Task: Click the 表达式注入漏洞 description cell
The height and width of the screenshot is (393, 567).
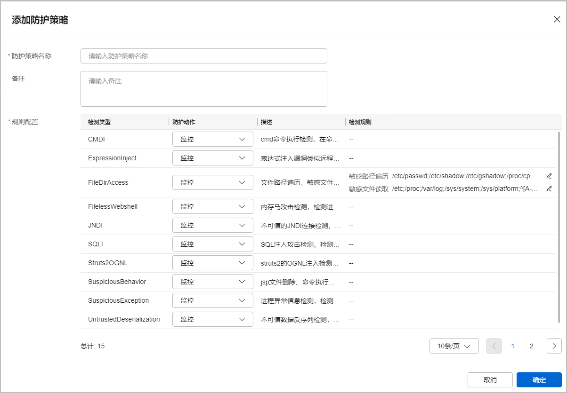Action: pyautogui.click(x=300, y=158)
